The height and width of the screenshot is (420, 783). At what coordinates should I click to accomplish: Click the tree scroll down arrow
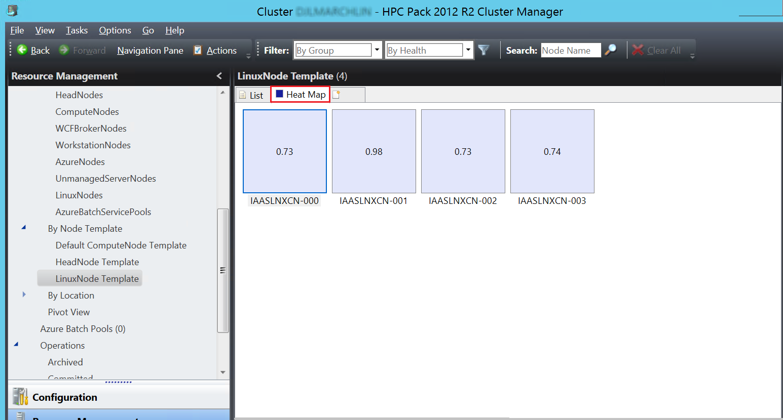(223, 372)
